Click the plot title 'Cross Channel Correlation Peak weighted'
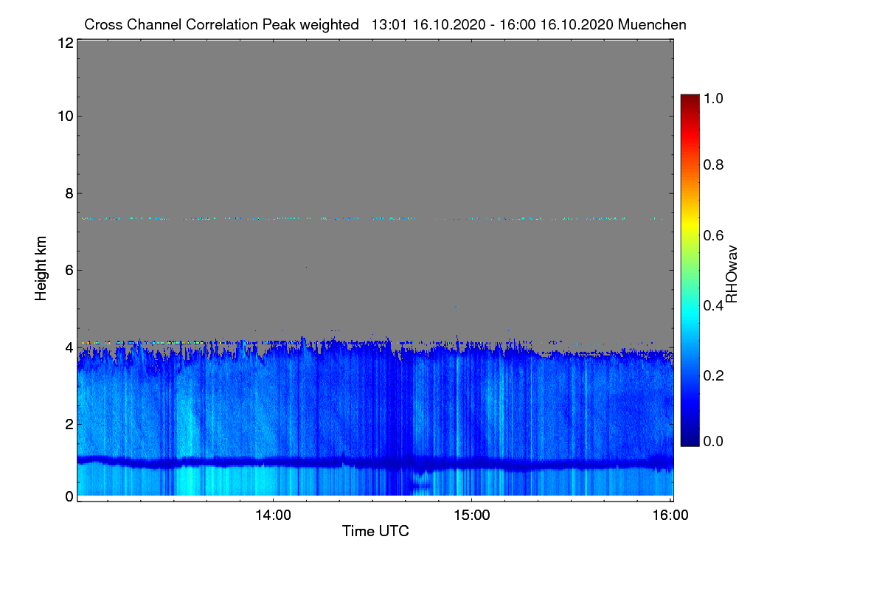 (222, 24)
